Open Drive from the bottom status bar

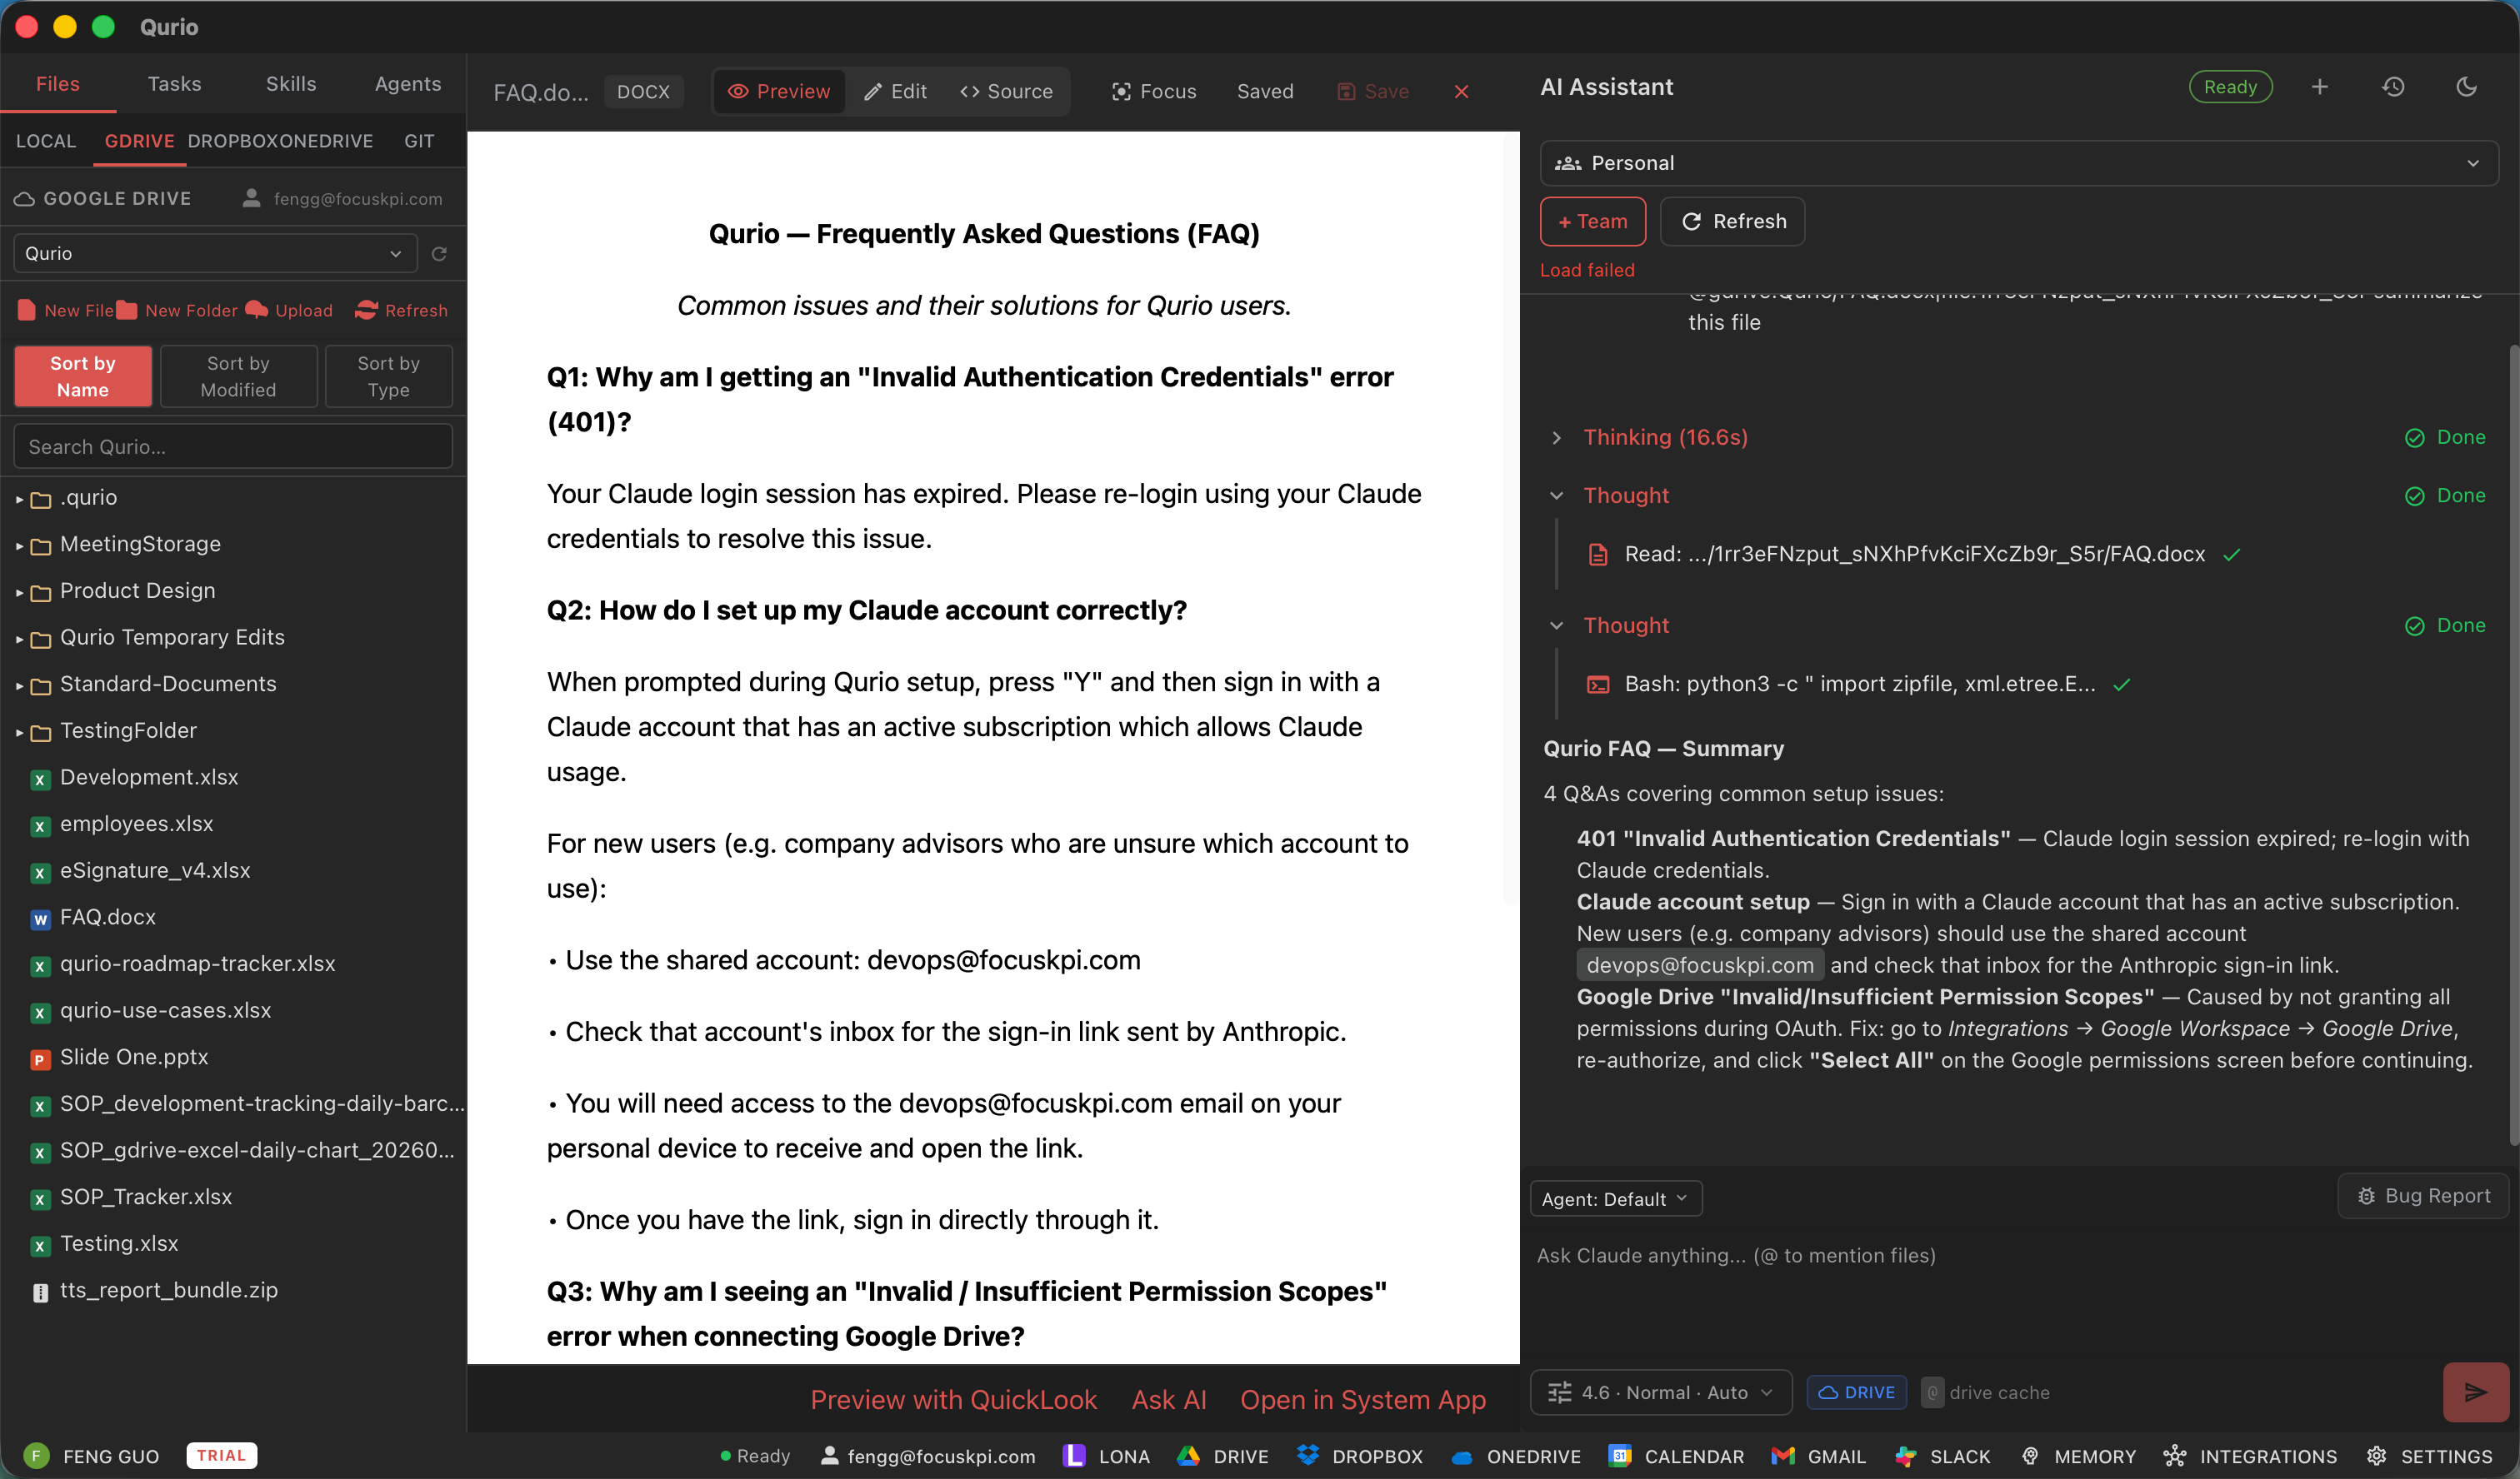[x=1223, y=1456]
